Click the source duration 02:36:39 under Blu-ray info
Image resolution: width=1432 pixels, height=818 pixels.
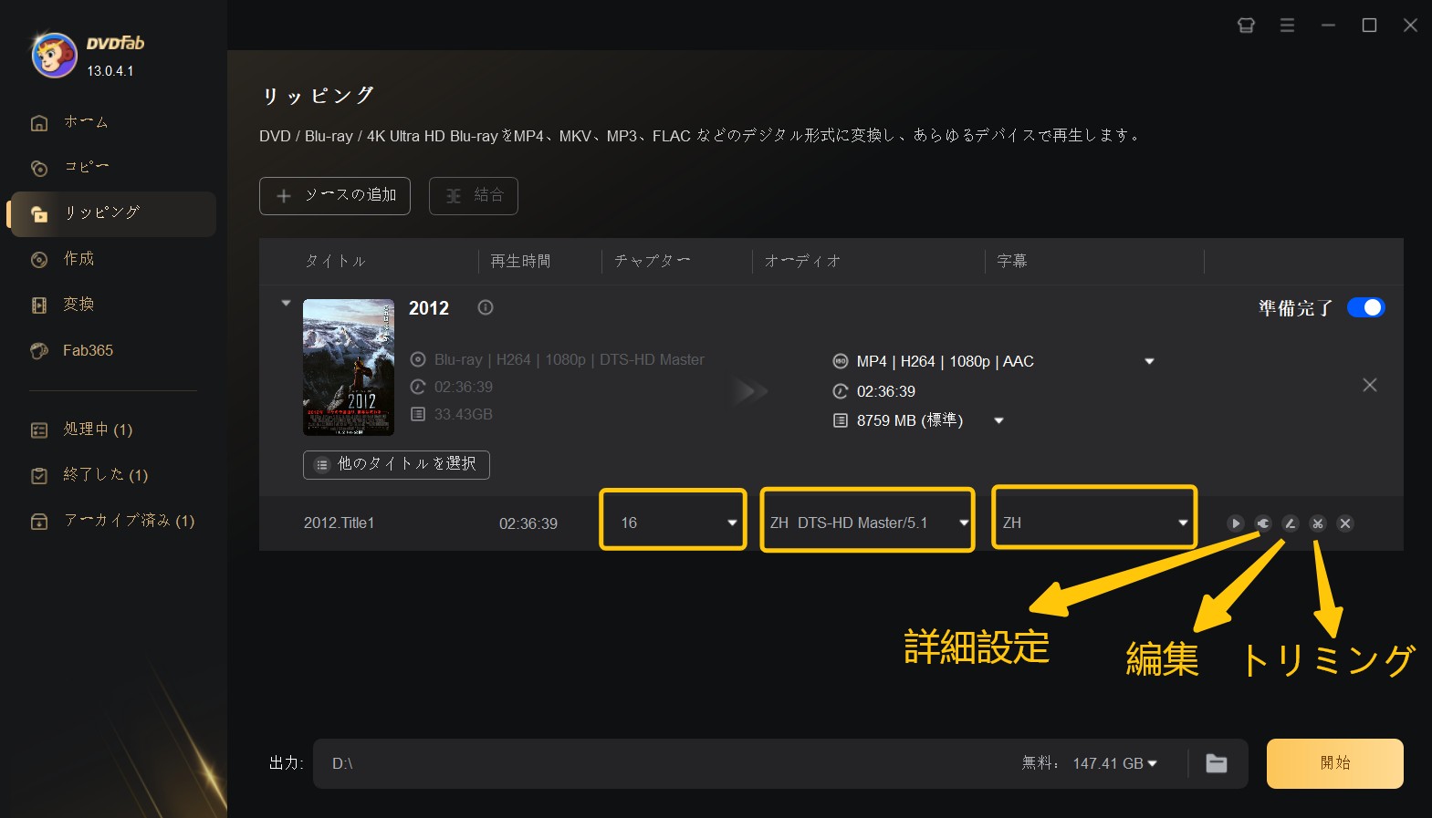pyautogui.click(x=463, y=388)
